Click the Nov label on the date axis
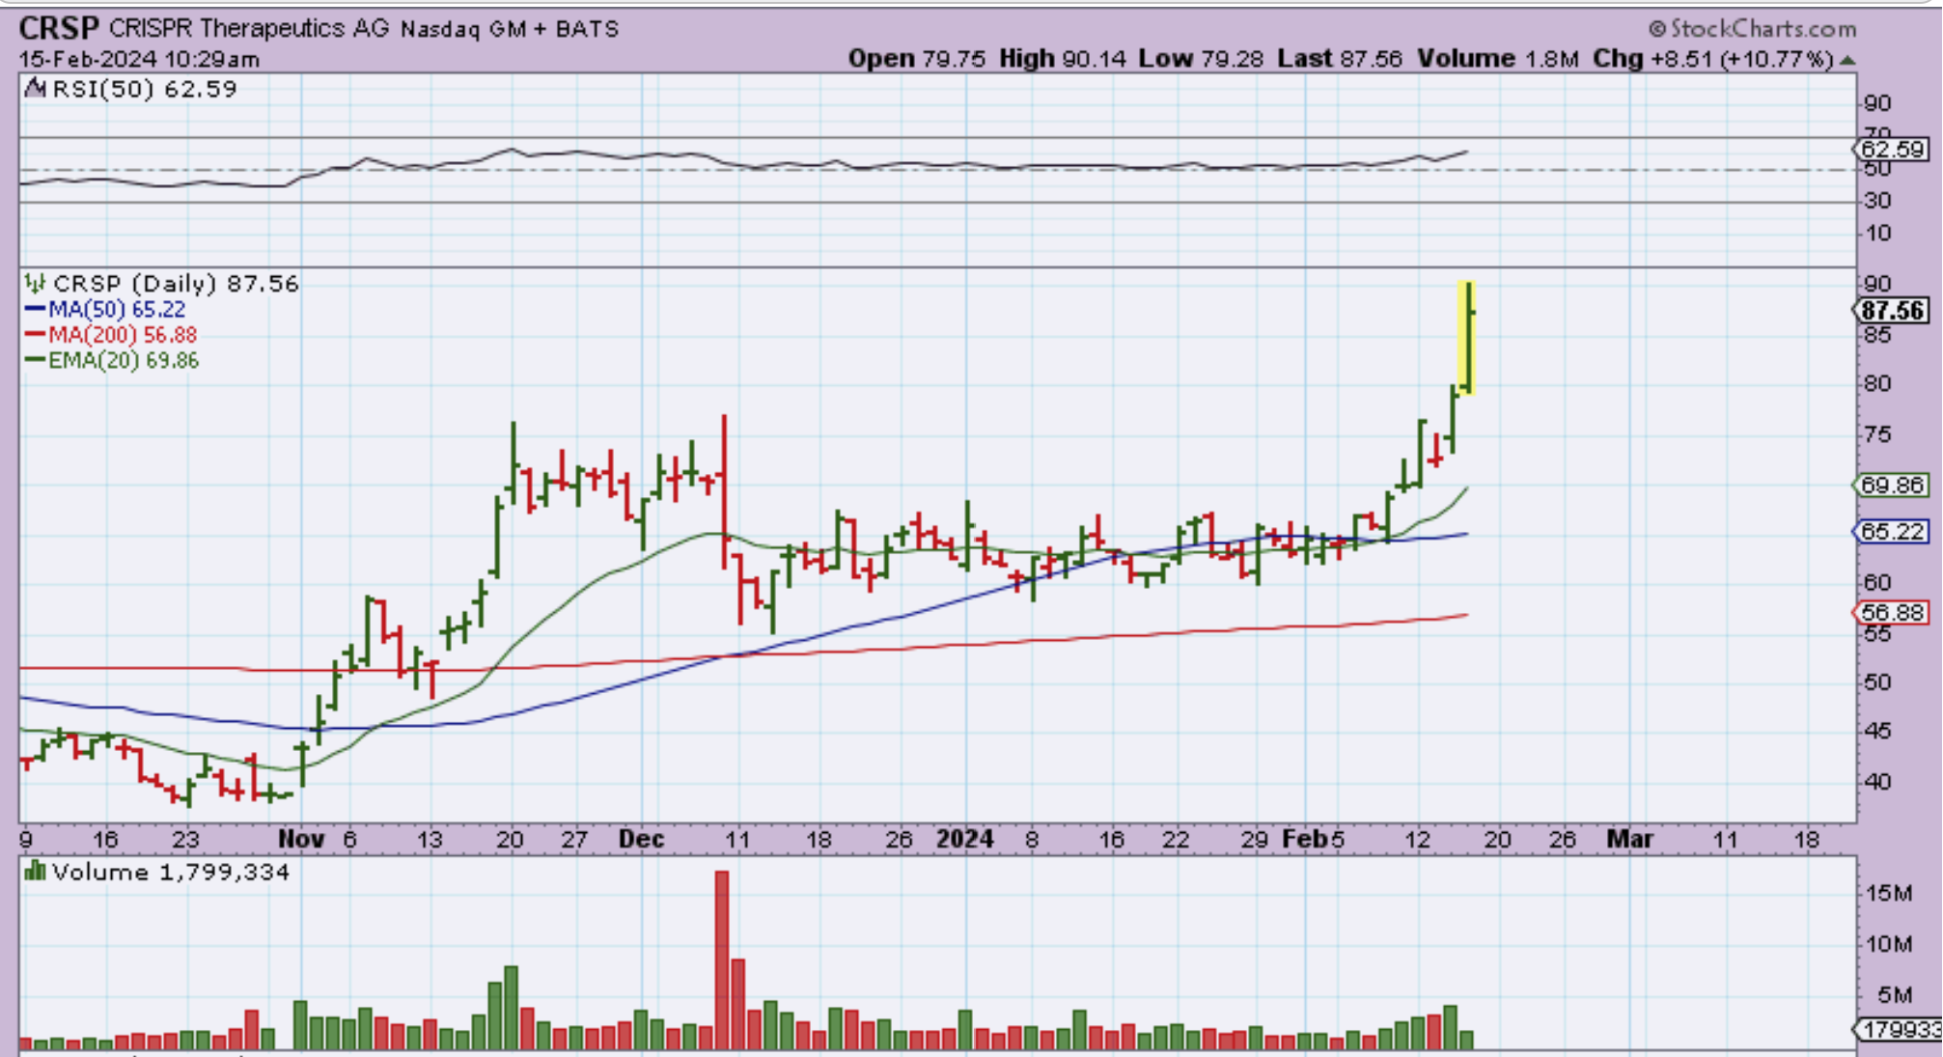 [x=301, y=839]
